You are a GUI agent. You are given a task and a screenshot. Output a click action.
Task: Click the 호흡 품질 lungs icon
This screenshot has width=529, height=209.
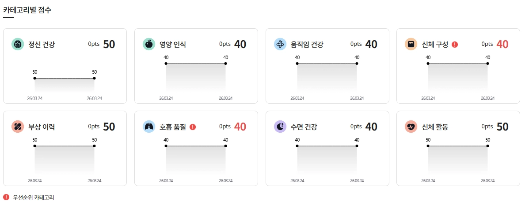coord(149,127)
